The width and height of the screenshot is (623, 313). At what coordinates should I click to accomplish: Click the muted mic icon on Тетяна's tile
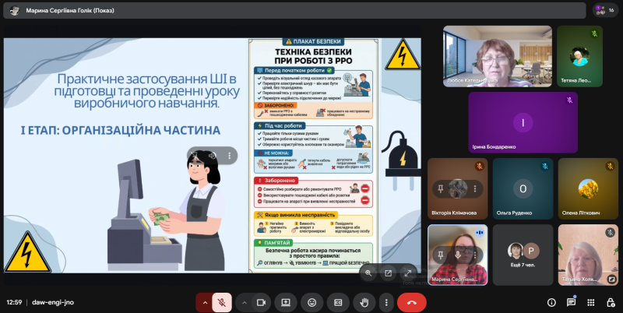click(x=594, y=34)
